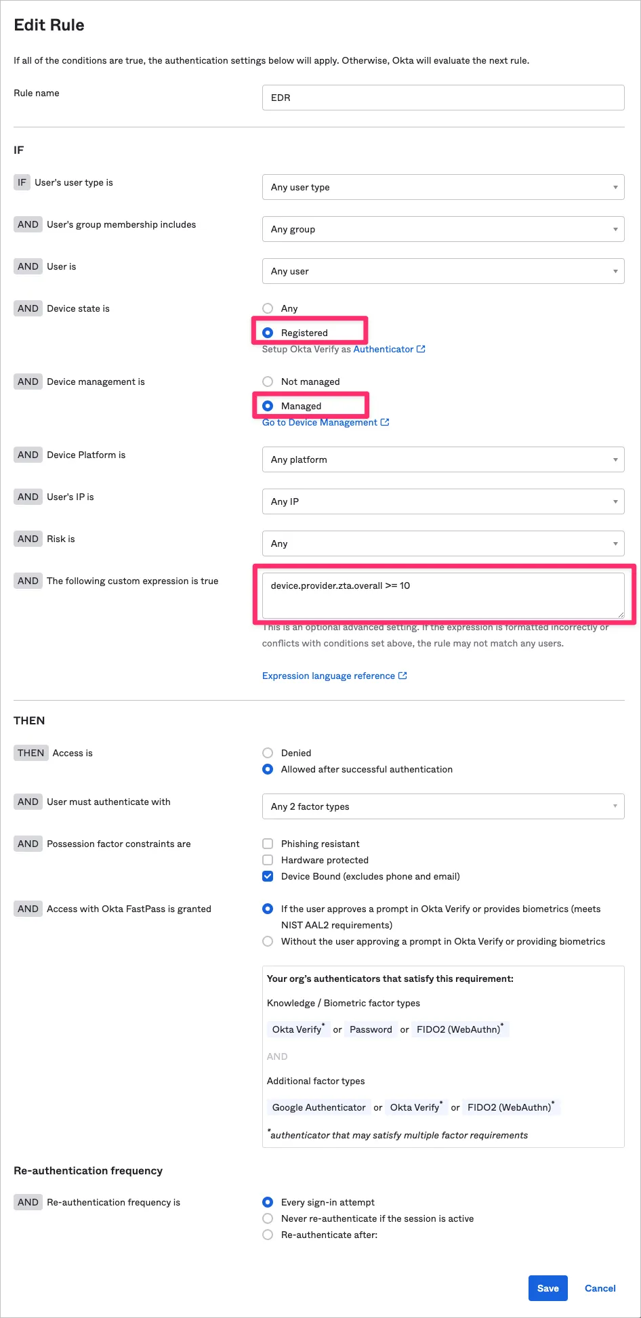The height and width of the screenshot is (1318, 641).
Task: Click the Rule name input field
Action: tap(442, 98)
